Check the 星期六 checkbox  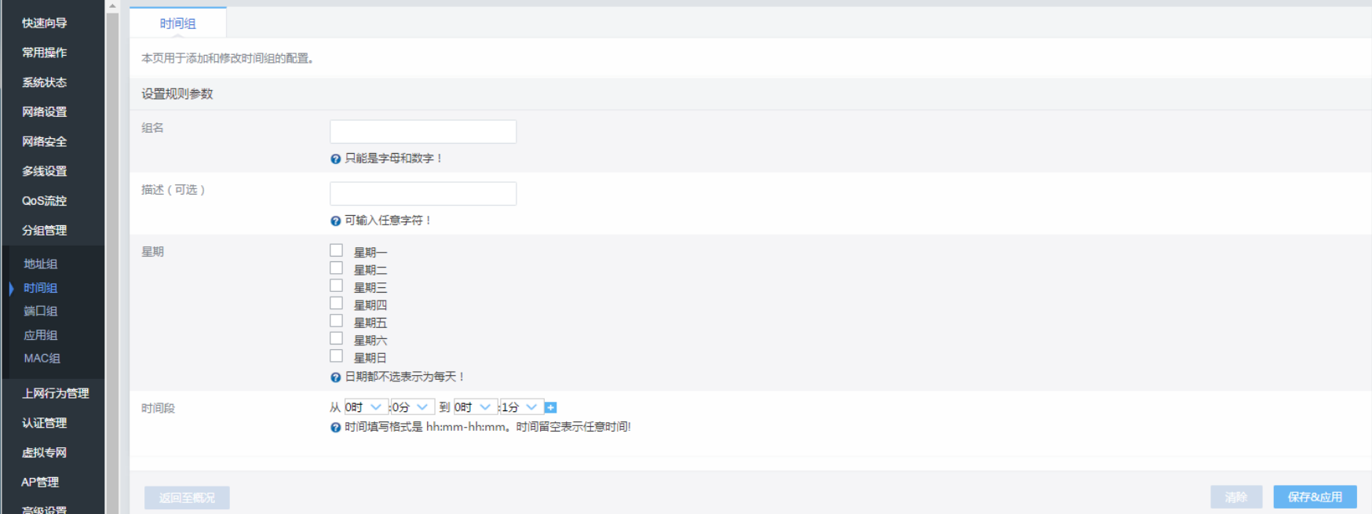coord(336,338)
